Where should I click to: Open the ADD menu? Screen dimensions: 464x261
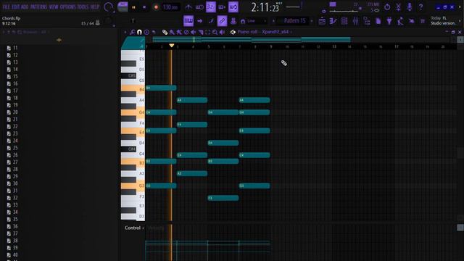(25, 7)
